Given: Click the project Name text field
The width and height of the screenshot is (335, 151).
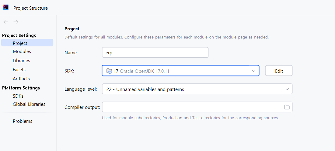Looking at the screenshot, I should pyautogui.click(x=155, y=52).
